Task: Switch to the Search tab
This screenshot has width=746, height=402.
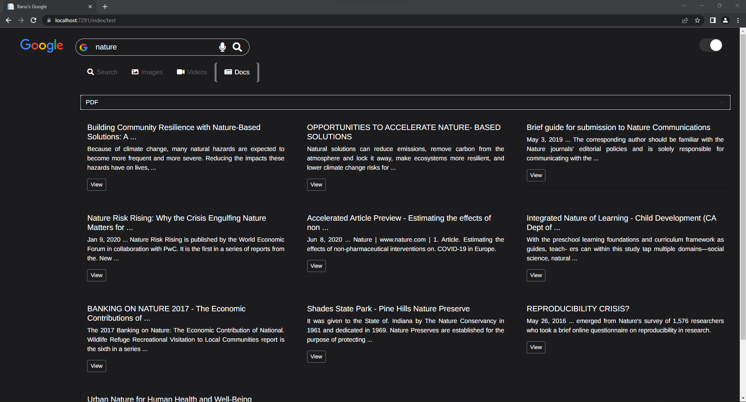Action: point(102,72)
